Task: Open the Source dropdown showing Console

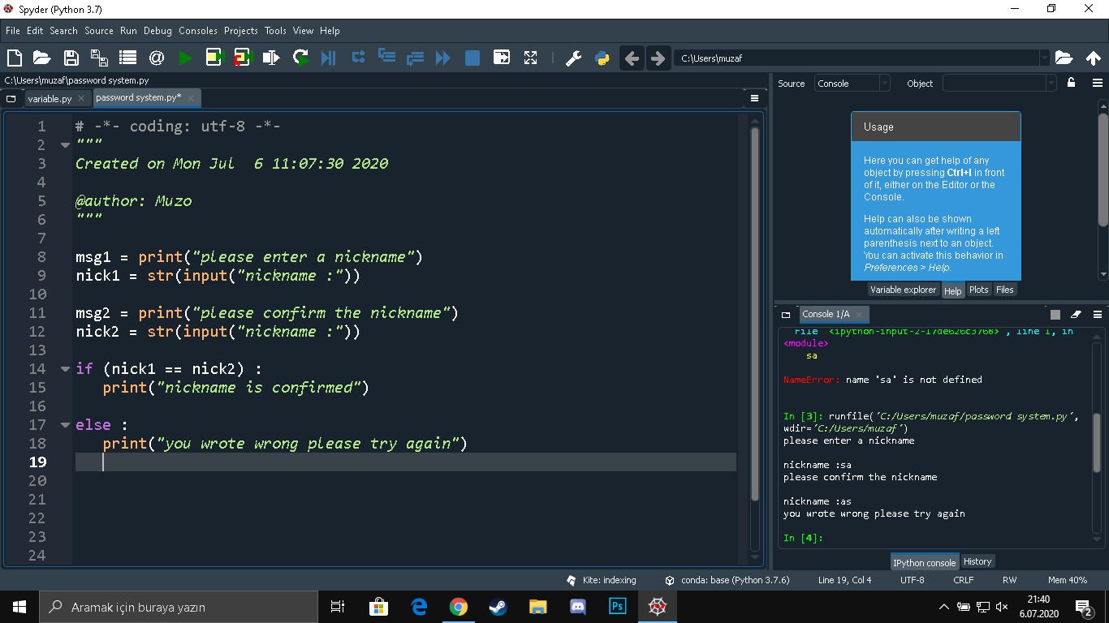Action: tap(852, 83)
